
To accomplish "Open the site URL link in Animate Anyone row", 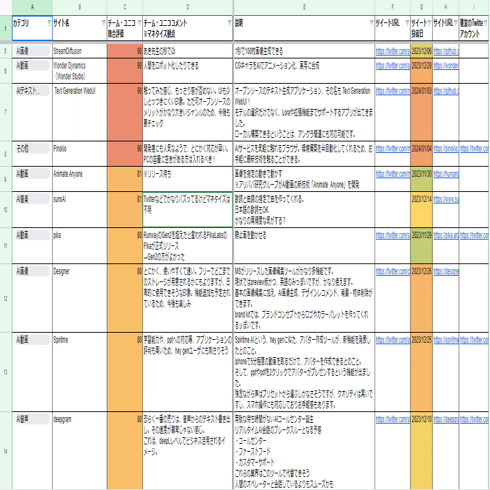I will pos(446,174).
